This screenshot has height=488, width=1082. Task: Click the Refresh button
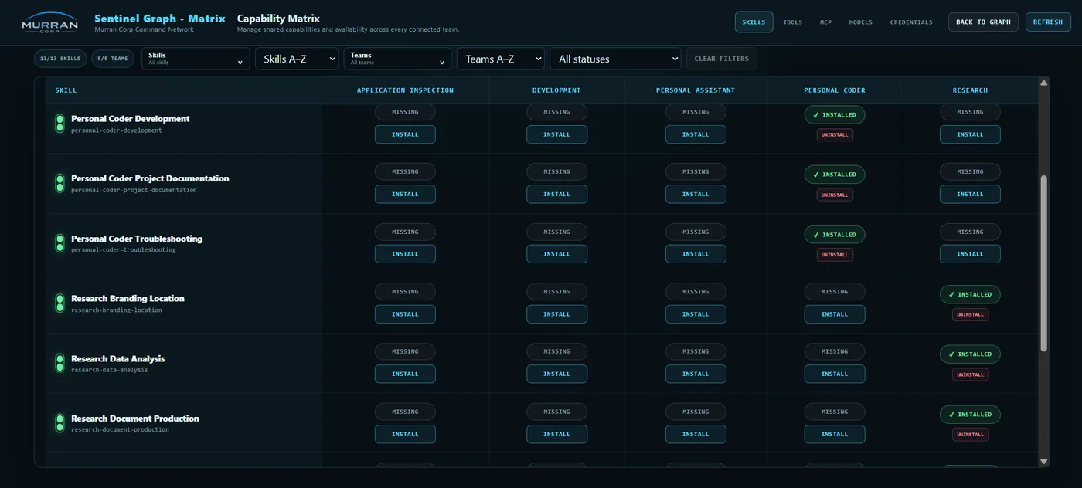pos(1048,22)
